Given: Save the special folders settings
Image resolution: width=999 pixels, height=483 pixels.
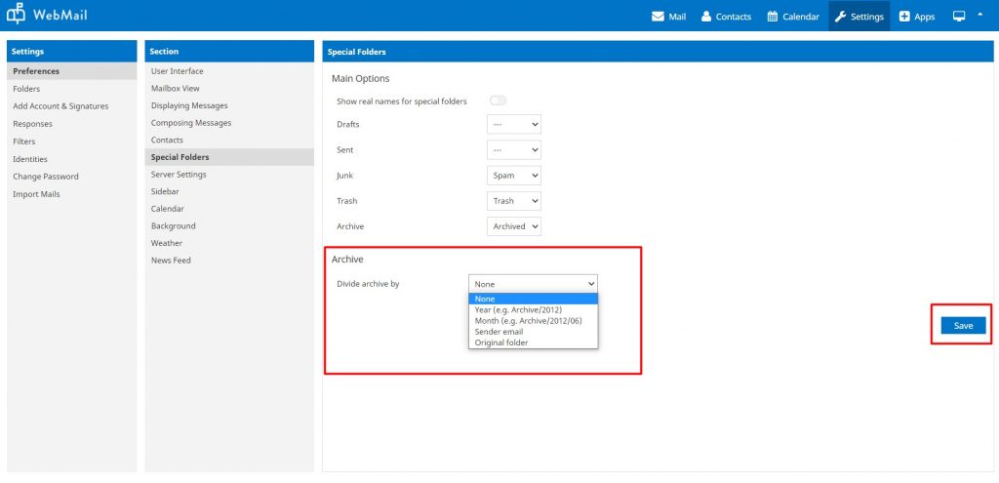Looking at the screenshot, I should (963, 326).
